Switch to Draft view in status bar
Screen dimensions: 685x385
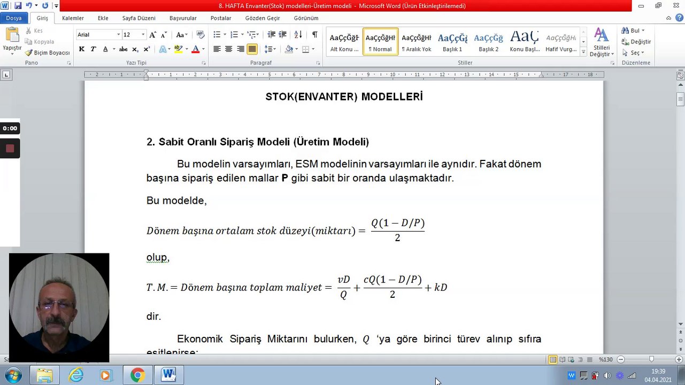coord(589,359)
